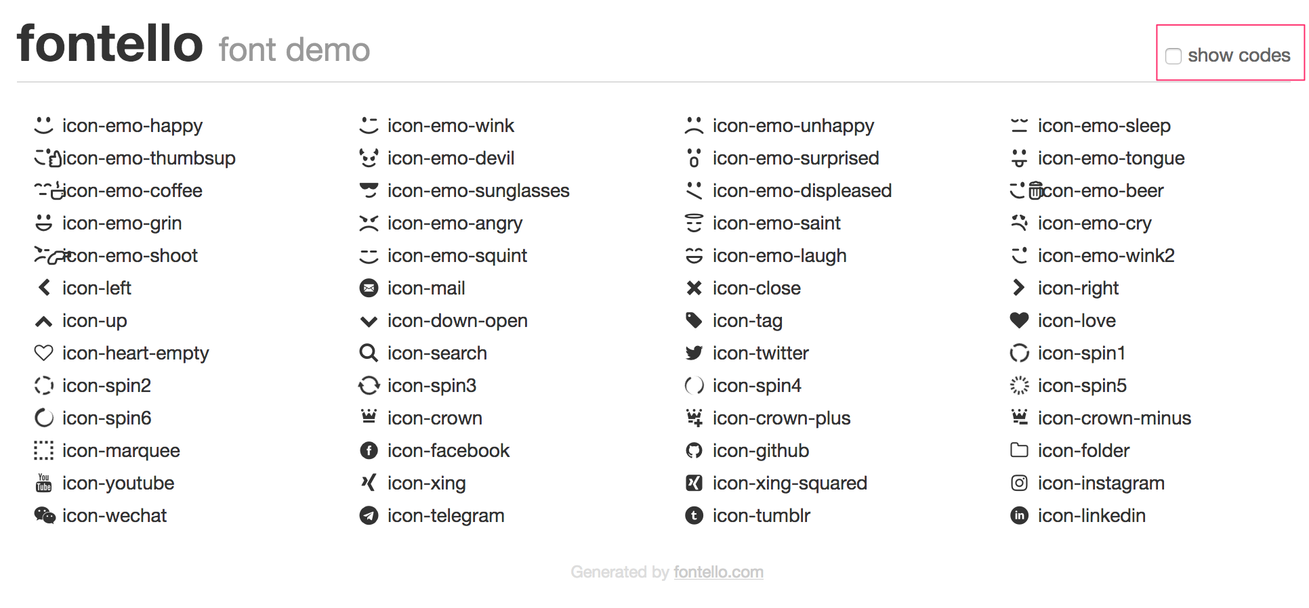This screenshot has height=608, width=1309.
Task: Select the Facebook circle icon
Action: [369, 450]
